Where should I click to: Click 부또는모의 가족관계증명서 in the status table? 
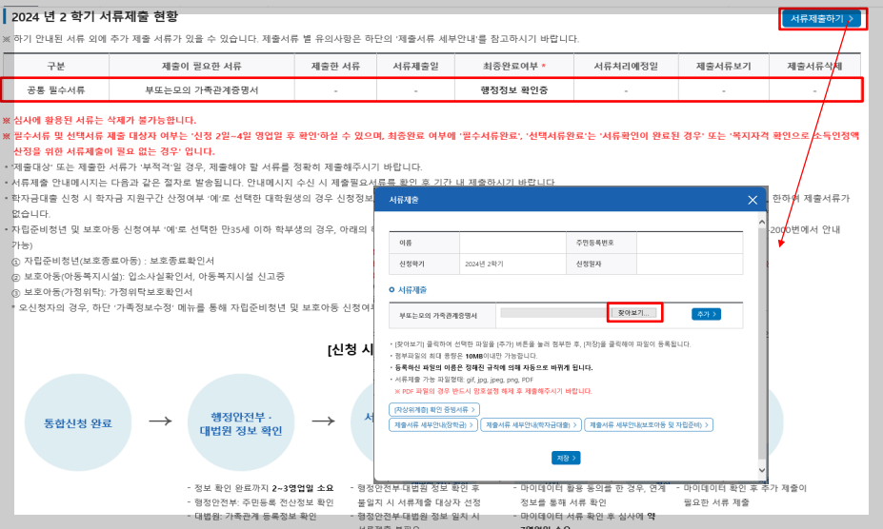202,90
